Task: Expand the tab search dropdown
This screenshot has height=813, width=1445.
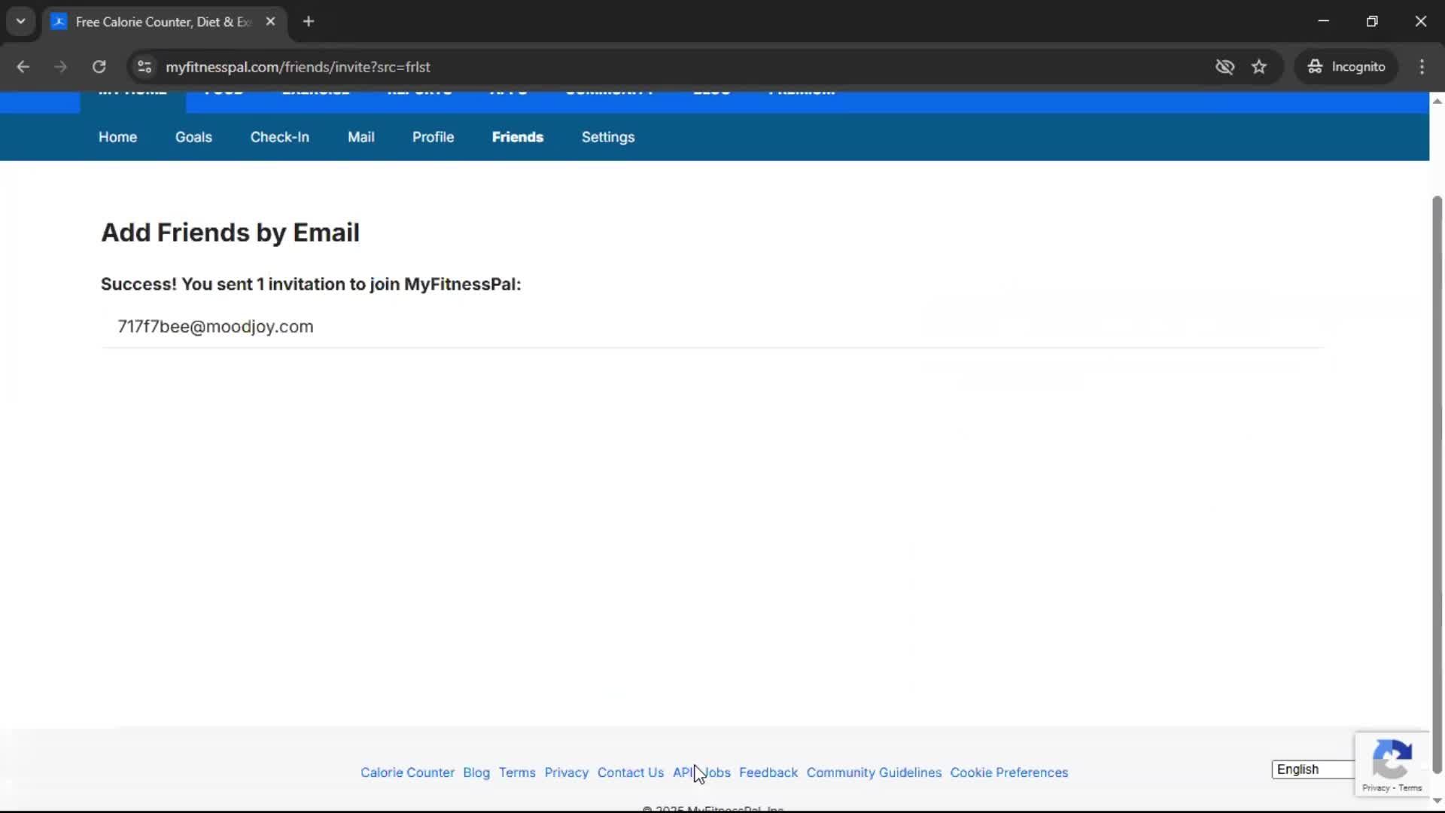Action: tap(21, 22)
